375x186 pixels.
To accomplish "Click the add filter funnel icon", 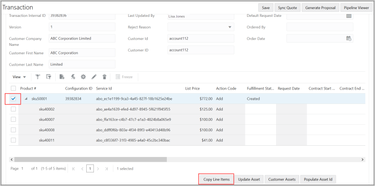I will [38, 77].
